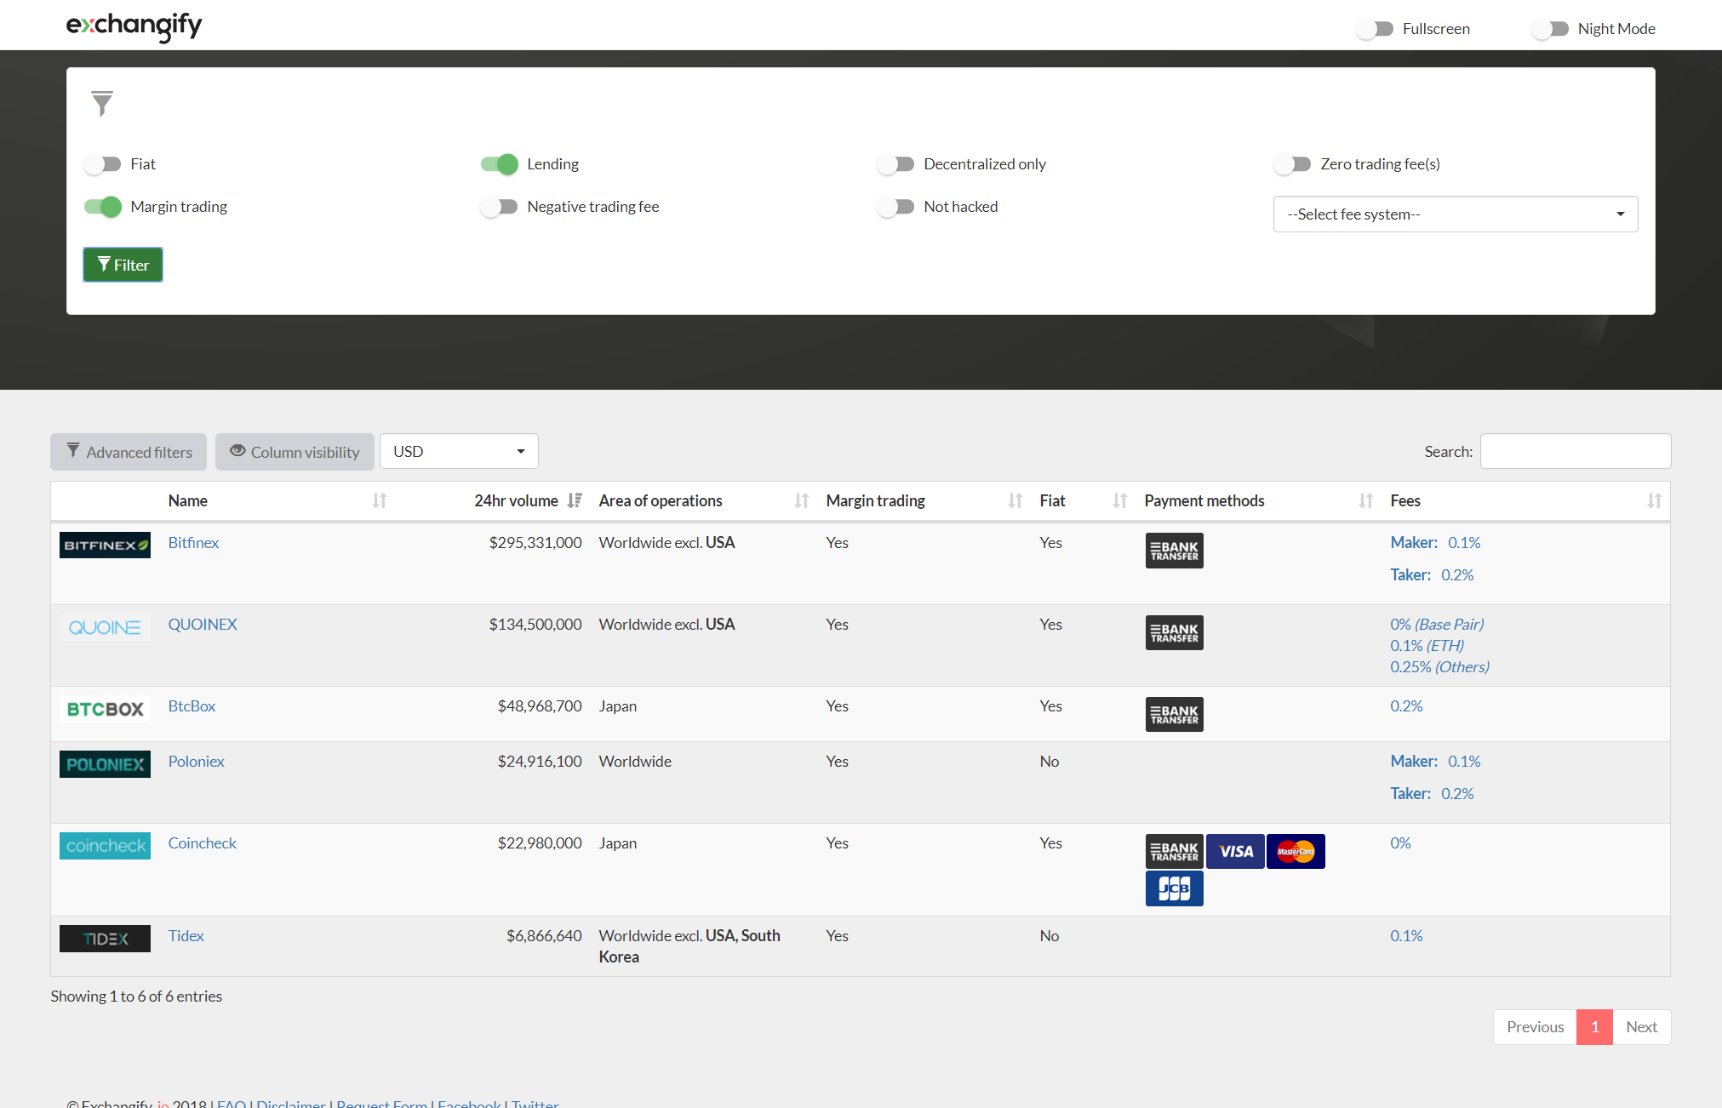Click the funnel icon above the filters
This screenshot has height=1108, width=1722.
tap(102, 103)
